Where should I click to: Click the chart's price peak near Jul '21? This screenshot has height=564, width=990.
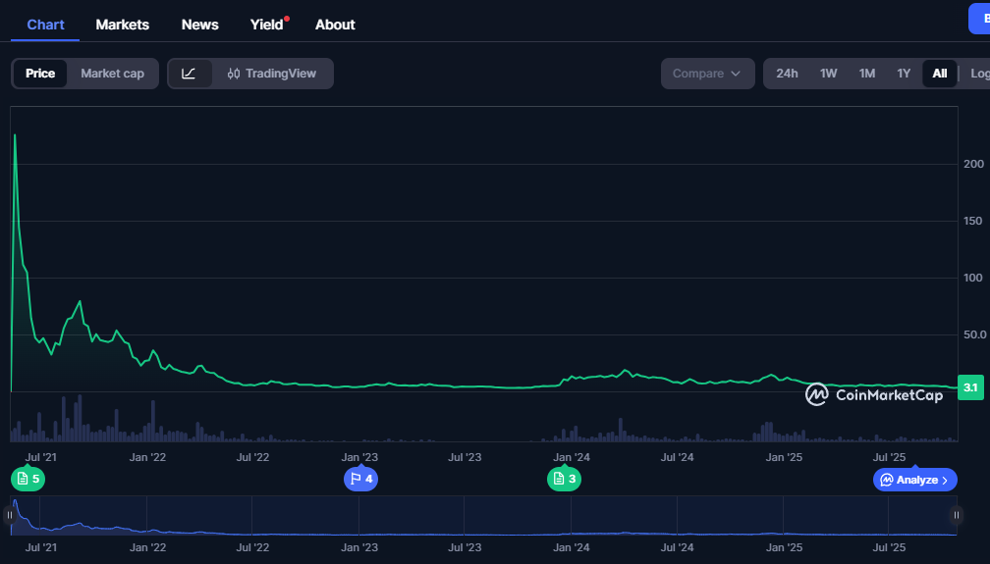tap(15, 135)
